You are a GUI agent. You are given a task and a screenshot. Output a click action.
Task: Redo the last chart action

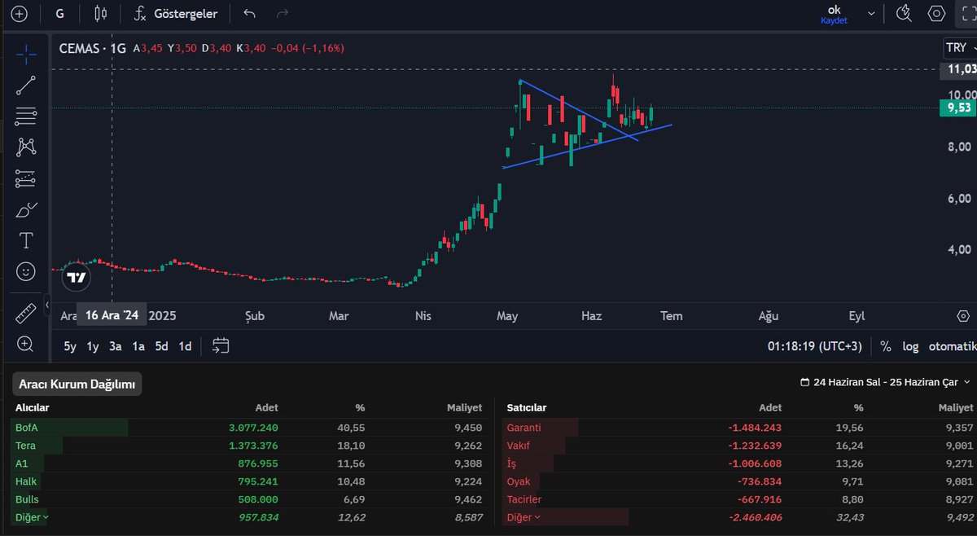[283, 14]
